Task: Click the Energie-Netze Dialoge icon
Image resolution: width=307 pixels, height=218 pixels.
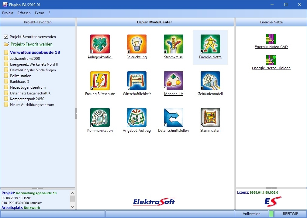Action: pos(271,60)
